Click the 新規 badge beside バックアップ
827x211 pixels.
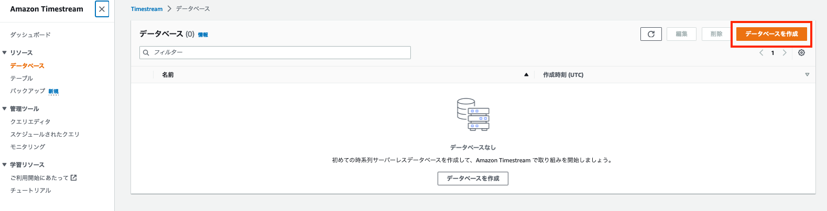point(53,92)
